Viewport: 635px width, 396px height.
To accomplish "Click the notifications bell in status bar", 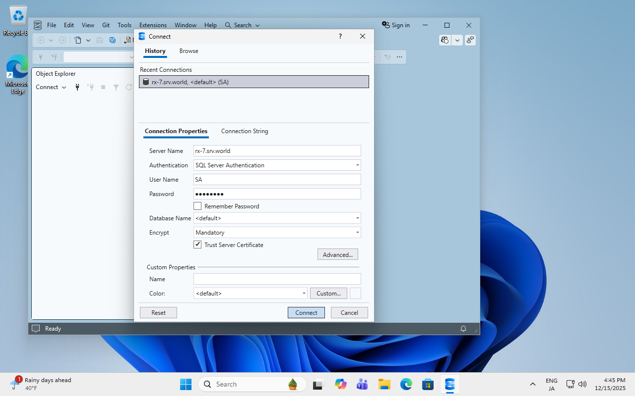I will [463, 329].
